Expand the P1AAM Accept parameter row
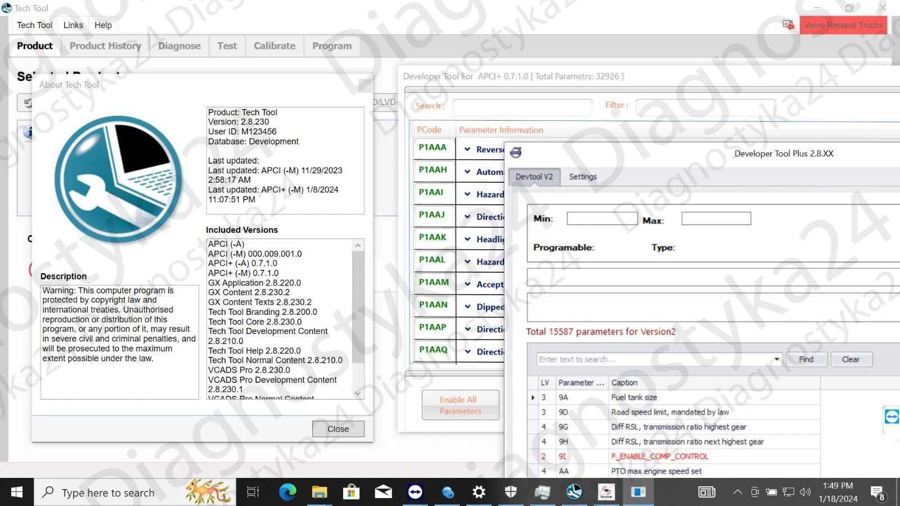This screenshot has width=900, height=506. [467, 284]
